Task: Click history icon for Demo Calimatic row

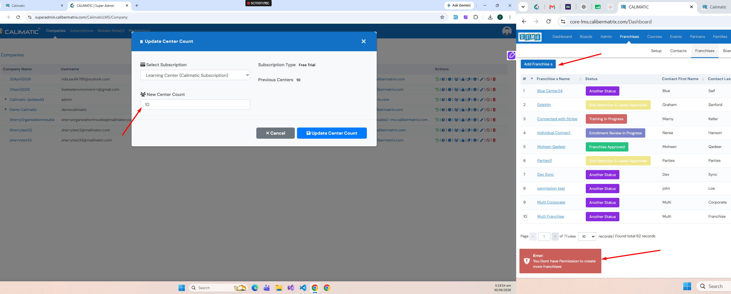Action: point(437,110)
